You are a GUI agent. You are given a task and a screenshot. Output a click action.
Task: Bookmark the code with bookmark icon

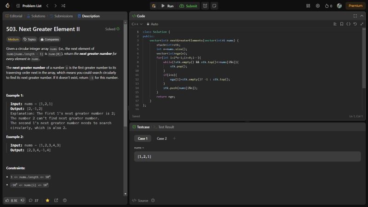tap(342, 24)
